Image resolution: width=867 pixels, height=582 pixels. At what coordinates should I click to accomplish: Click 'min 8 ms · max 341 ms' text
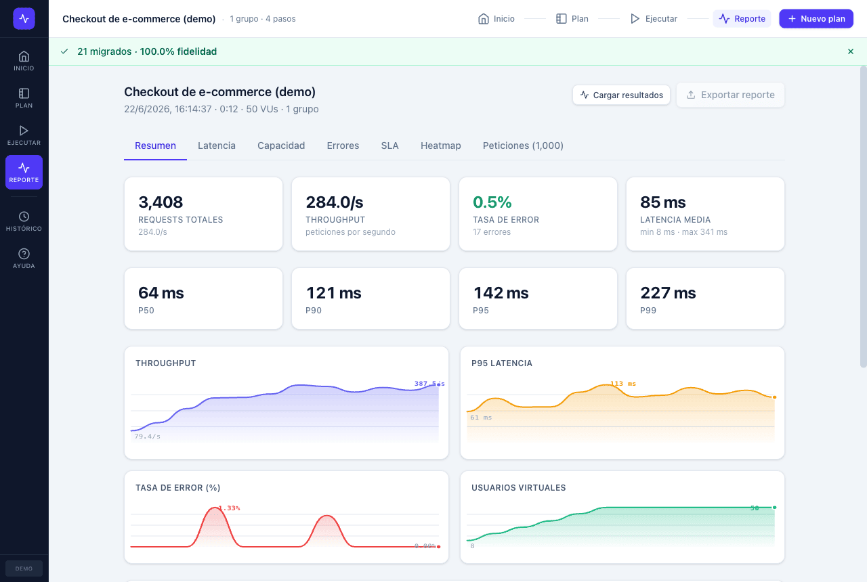683,232
